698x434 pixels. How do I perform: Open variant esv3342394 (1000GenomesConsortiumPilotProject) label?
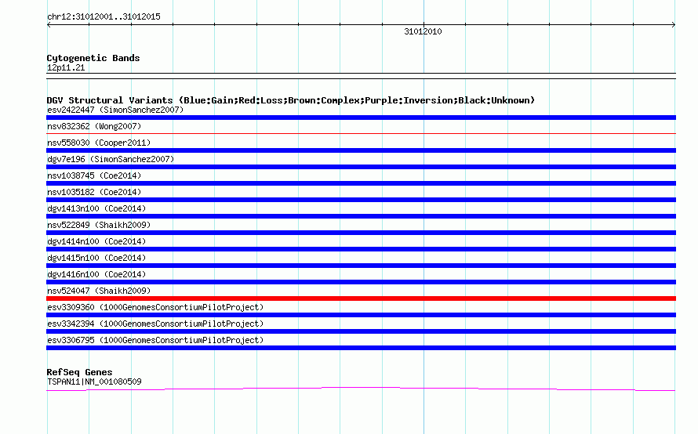pyautogui.click(x=155, y=324)
